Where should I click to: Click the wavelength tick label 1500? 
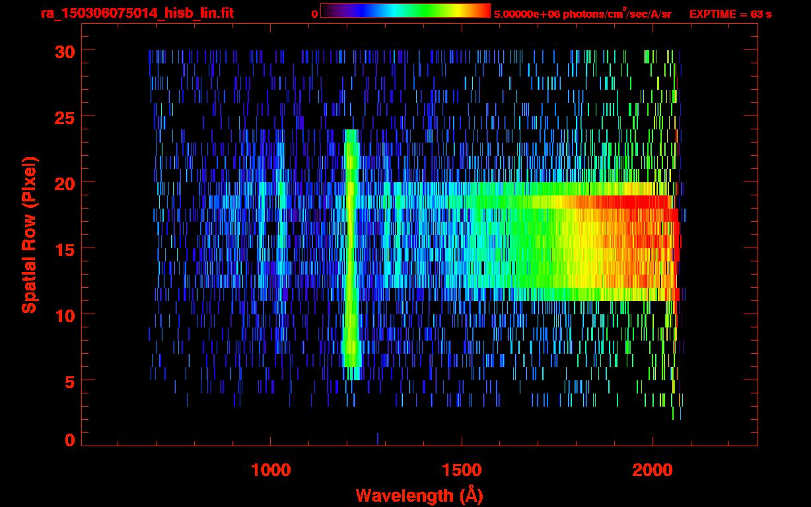tap(462, 470)
